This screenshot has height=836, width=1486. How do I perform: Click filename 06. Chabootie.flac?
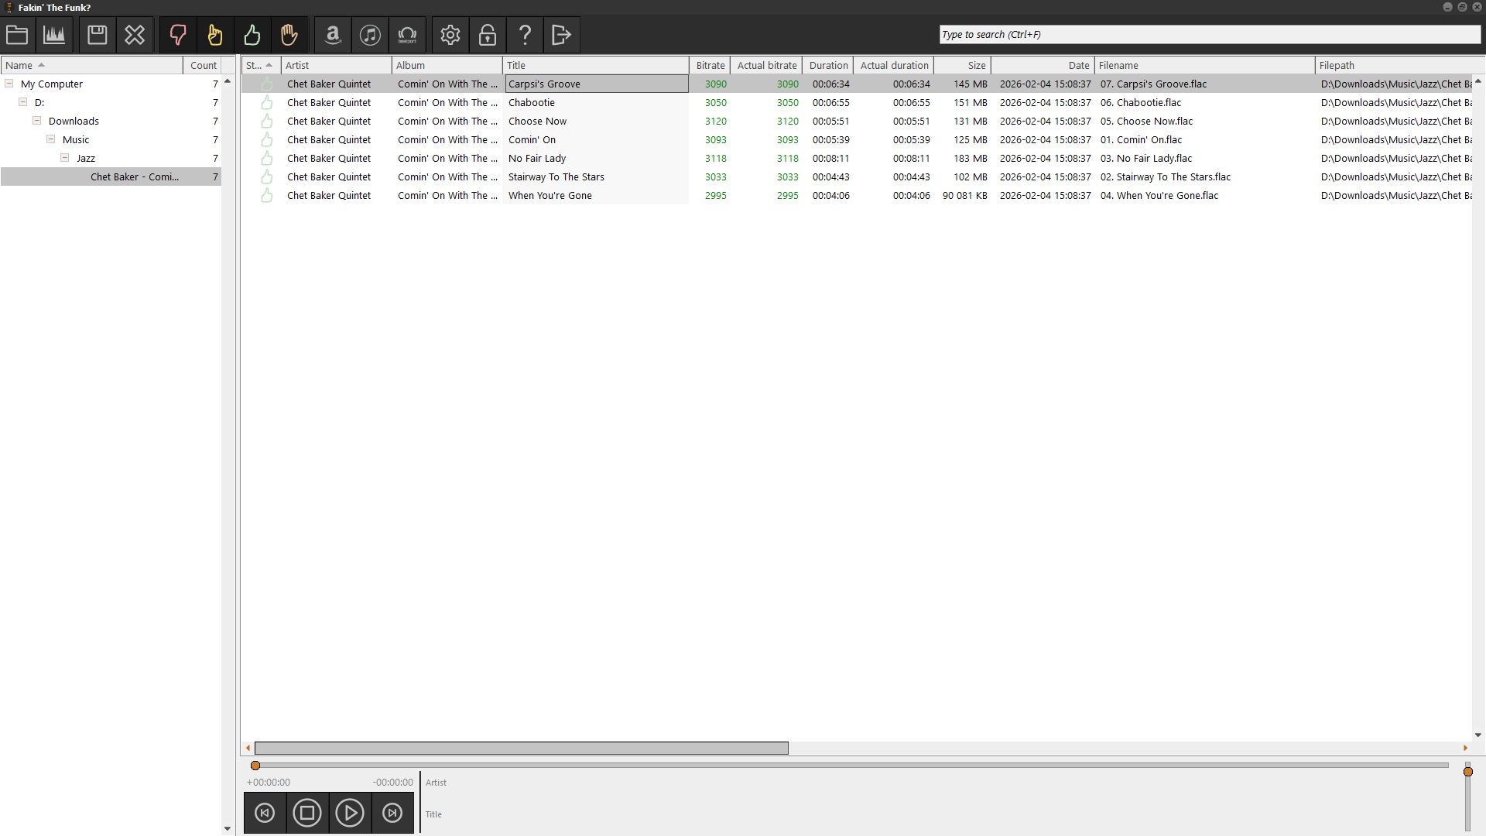(x=1141, y=102)
